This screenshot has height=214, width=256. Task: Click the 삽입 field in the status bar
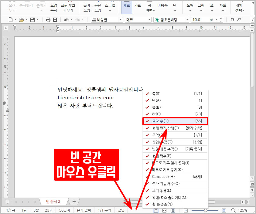coord(121,210)
